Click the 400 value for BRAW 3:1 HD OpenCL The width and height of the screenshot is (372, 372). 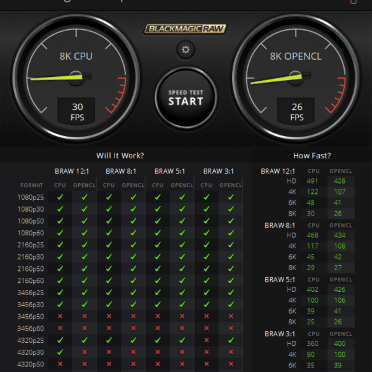tap(340, 343)
